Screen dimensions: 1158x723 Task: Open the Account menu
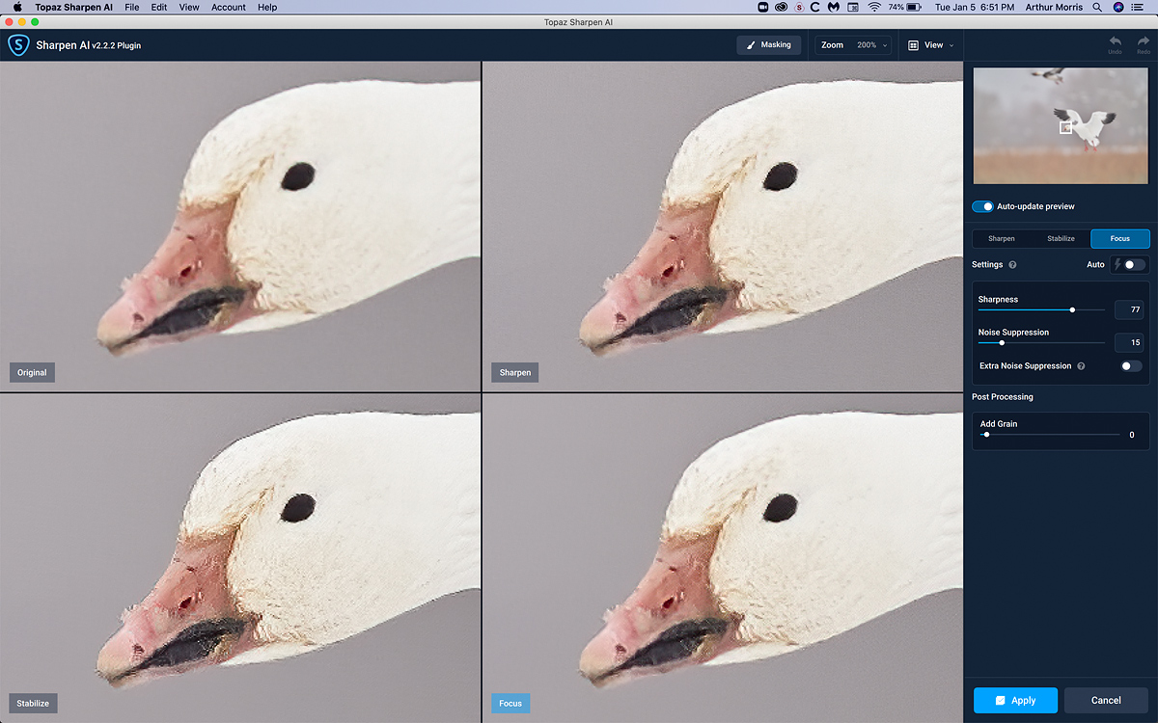click(229, 7)
